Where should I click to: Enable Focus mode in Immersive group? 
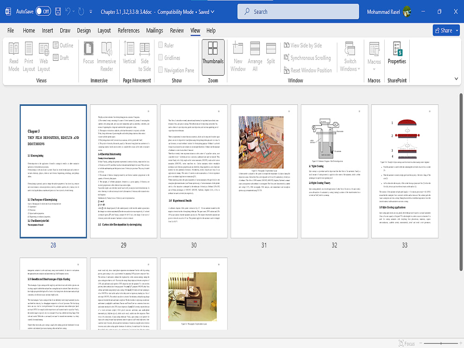pyautogui.click(x=89, y=53)
